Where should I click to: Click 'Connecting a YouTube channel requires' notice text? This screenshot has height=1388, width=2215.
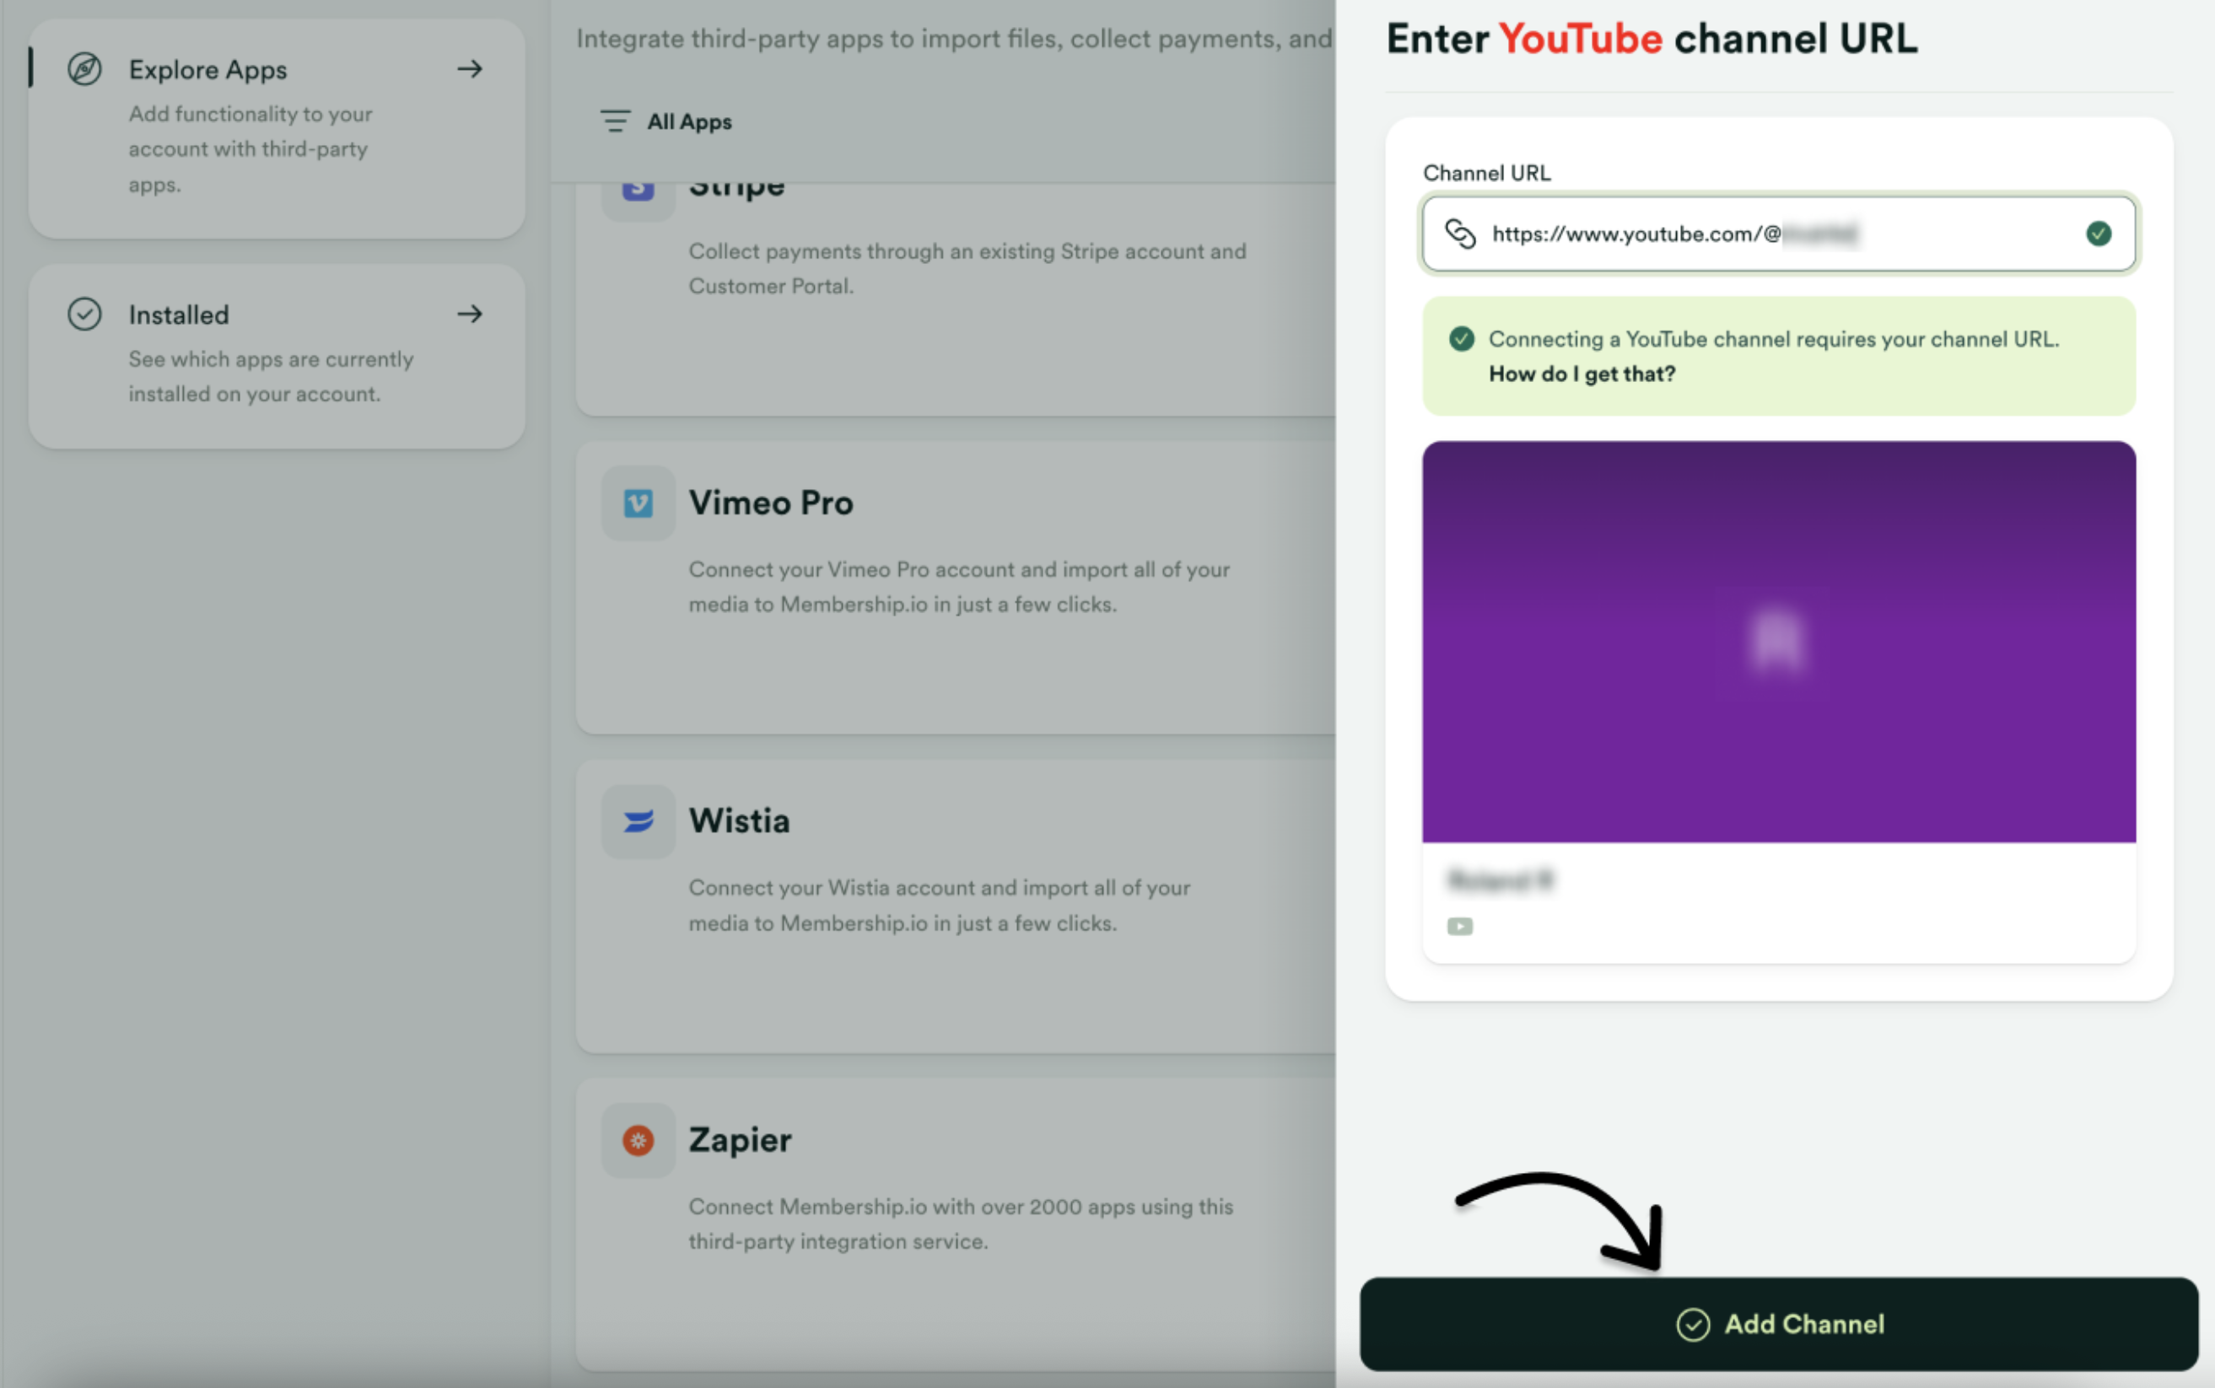(x=1774, y=339)
